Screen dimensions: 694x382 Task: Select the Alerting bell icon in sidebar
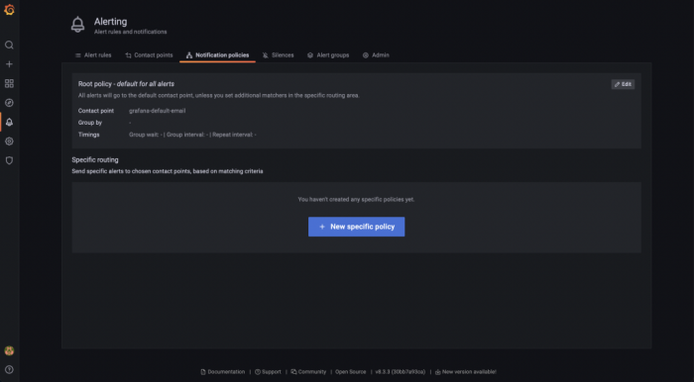pos(9,123)
